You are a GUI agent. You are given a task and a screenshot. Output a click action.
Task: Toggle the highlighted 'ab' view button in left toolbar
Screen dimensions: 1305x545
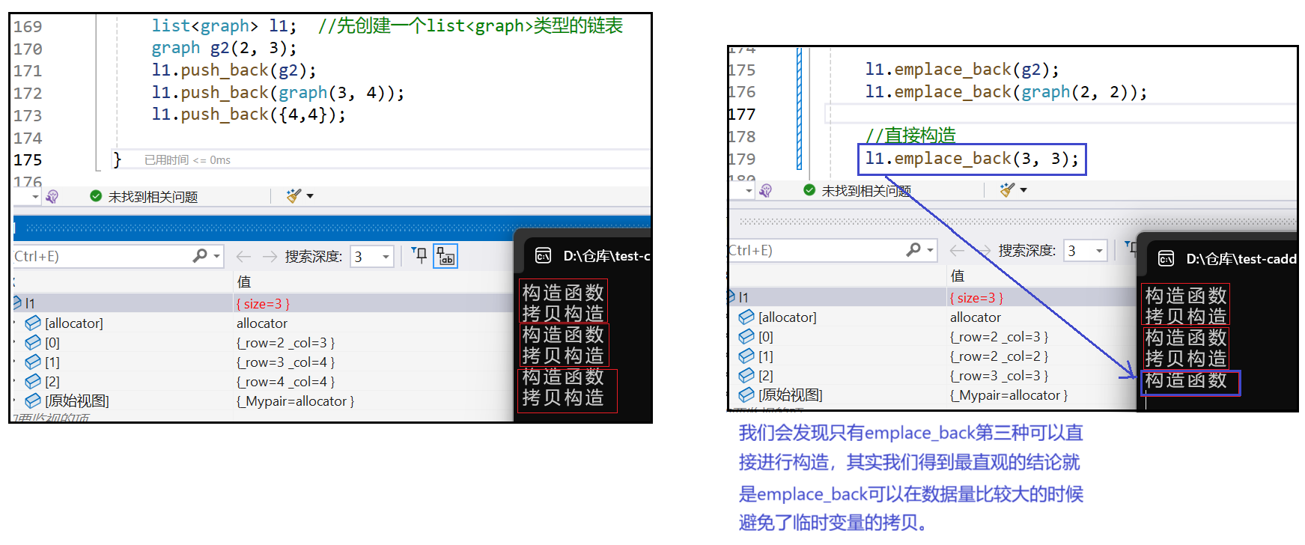pos(445,256)
